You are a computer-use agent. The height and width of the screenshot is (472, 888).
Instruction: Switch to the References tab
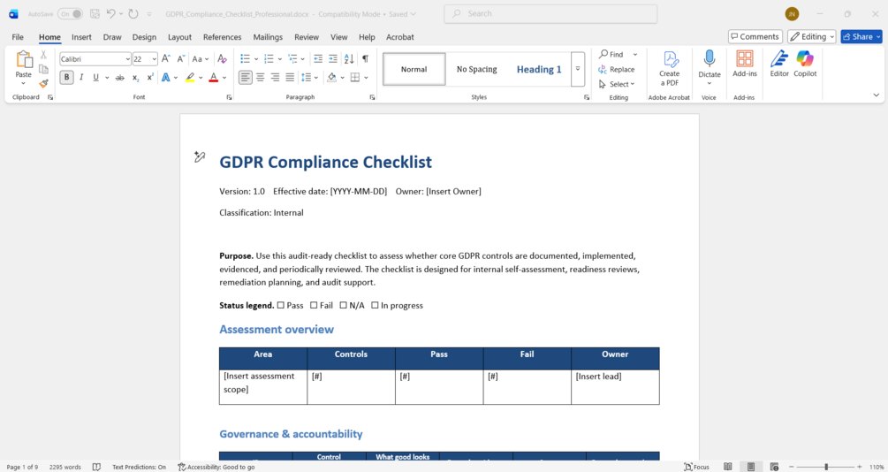click(222, 37)
